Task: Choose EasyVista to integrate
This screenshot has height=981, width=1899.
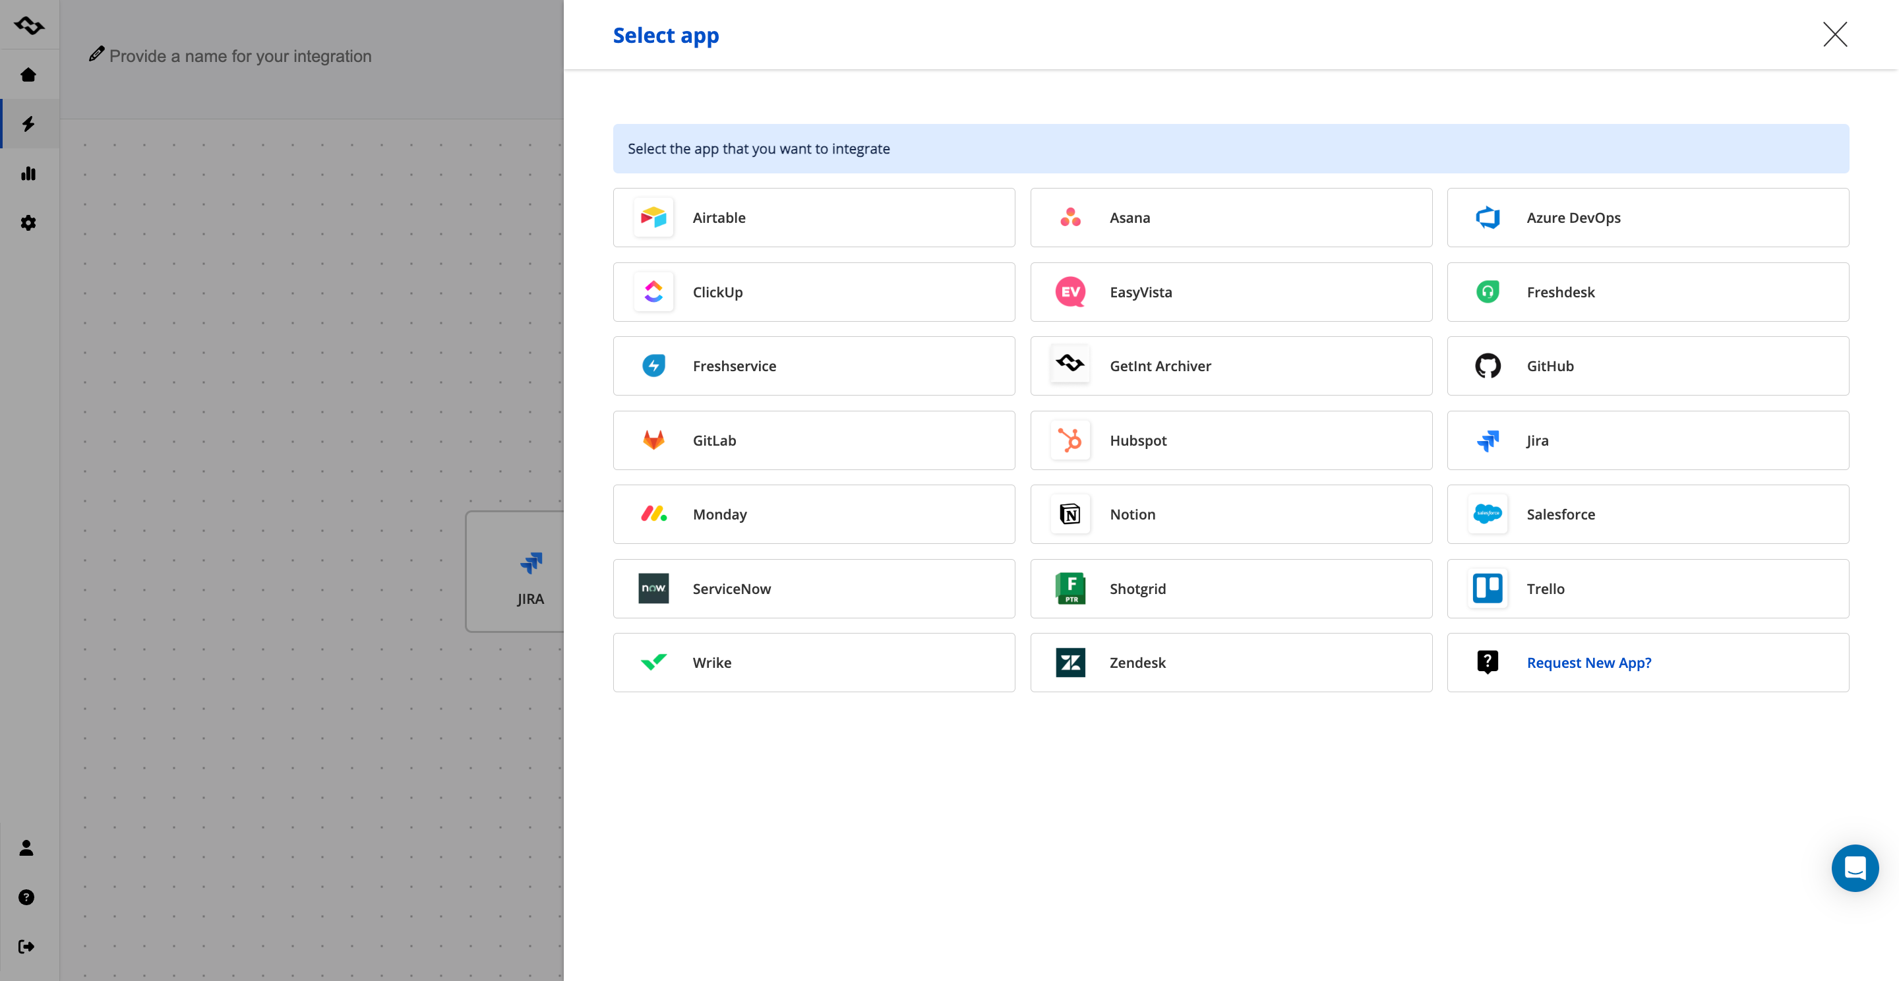Action: [x=1231, y=292]
